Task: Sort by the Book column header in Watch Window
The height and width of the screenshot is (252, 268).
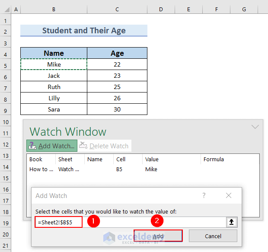Action: [x=41, y=159]
